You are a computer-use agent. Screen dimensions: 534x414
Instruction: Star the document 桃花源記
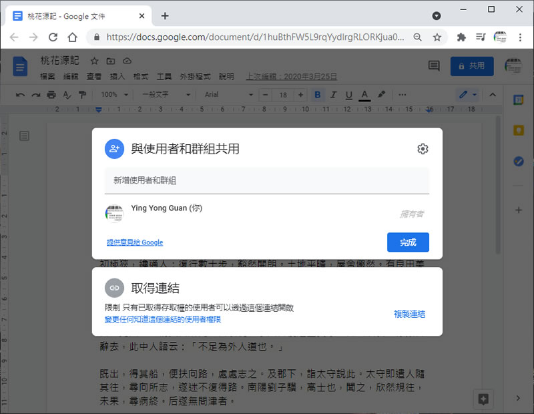[x=94, y=61]
